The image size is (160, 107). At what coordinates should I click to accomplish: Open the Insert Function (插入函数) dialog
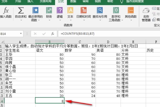tap(6, 12)
